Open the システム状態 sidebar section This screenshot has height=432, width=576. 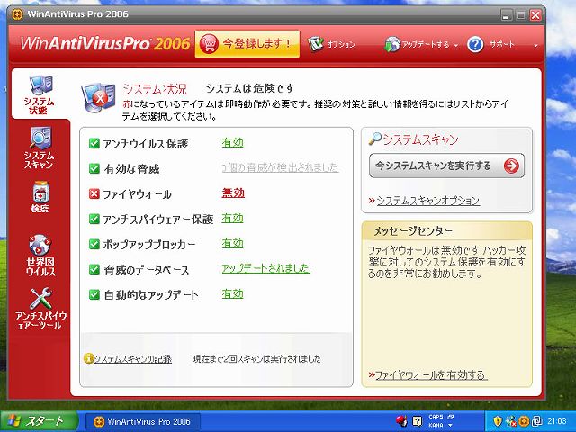[40, 94]
